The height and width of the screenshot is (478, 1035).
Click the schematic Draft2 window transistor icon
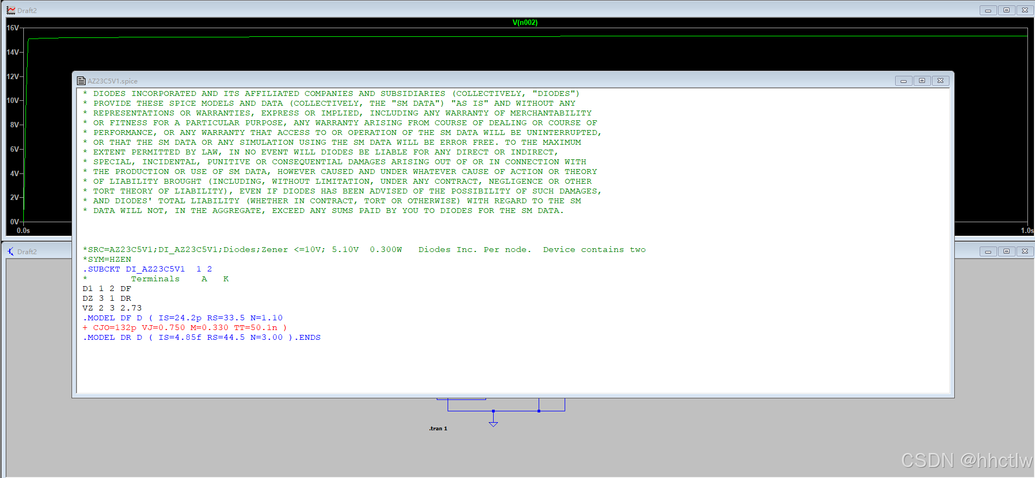coord(11,251)
